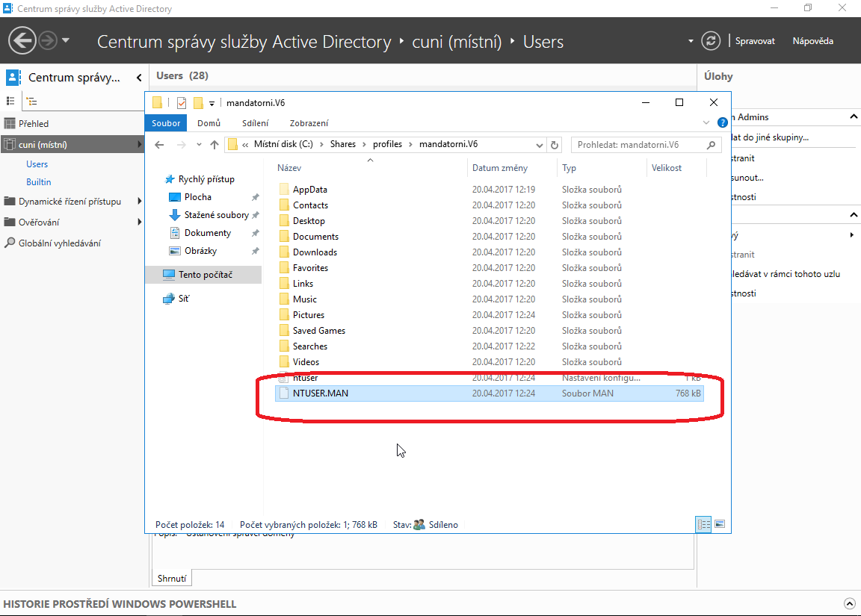Image resolution: width=861 pixels, height=616 pixels.
Task: Switch navigation pane to tree view
Action: [32, 101]
